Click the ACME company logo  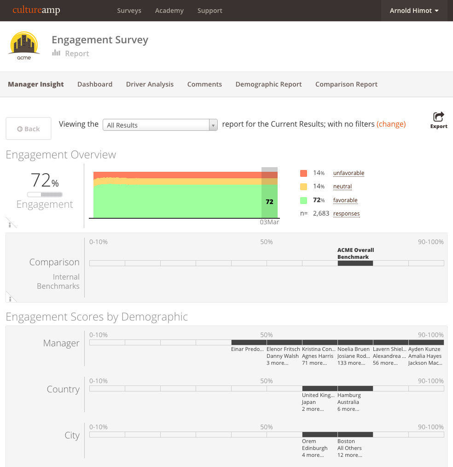point(24,46)
